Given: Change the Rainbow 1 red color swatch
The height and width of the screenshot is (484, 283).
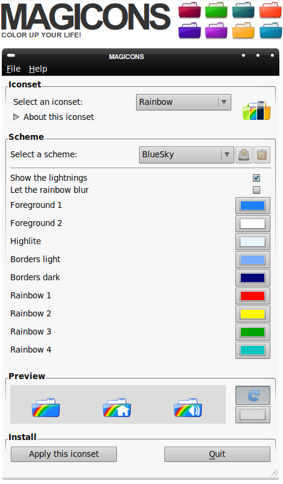Looking at the screenshot, I should (253, 296).
